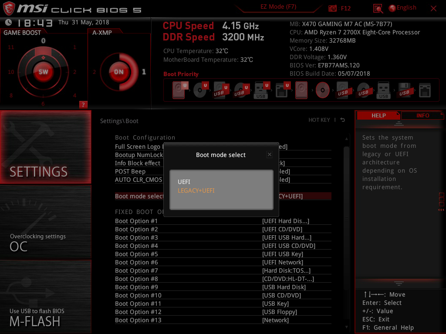
Task: Open the HOT KEY menu
Action: (x=319, y=120)
